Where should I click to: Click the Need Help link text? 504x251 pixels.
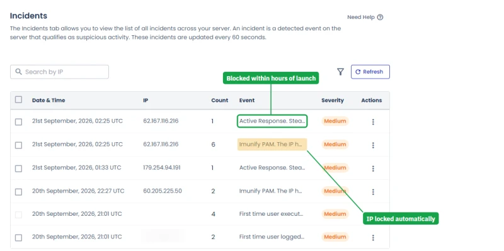360,18
